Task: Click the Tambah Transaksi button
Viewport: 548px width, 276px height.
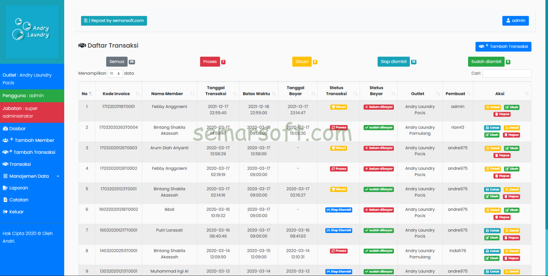Action: 503,47
